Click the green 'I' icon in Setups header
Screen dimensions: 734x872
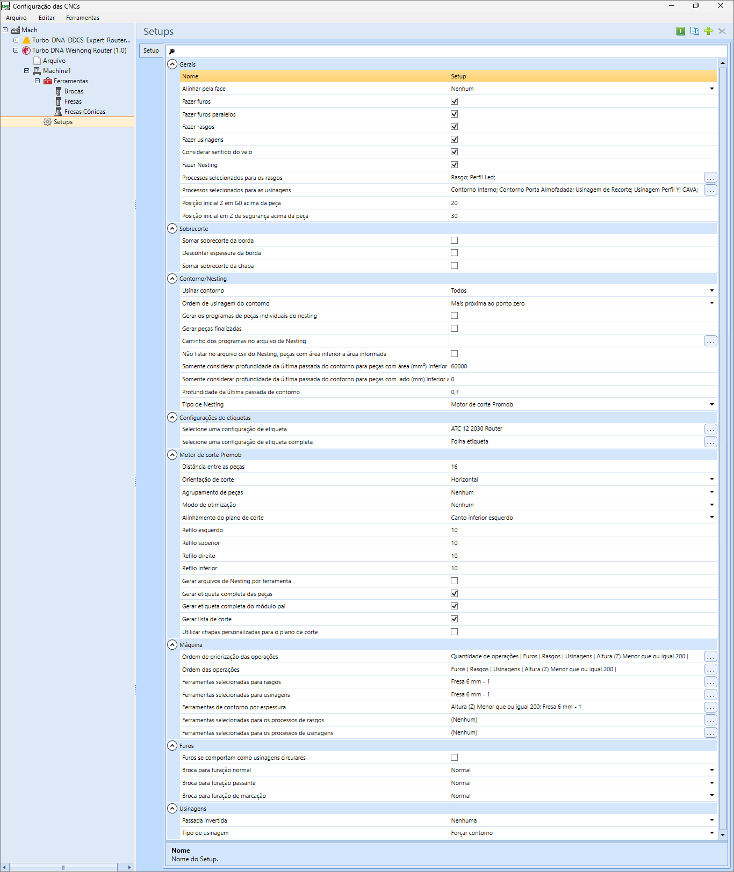pyautogui.click(x=681, y=31)
